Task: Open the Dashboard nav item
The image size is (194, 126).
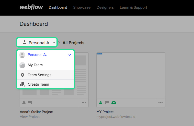Action: coord(58,7)
